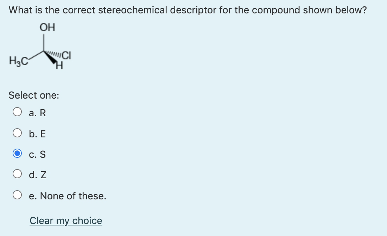Click the question text about stereochemical descriptor

(x=186, y=10)
